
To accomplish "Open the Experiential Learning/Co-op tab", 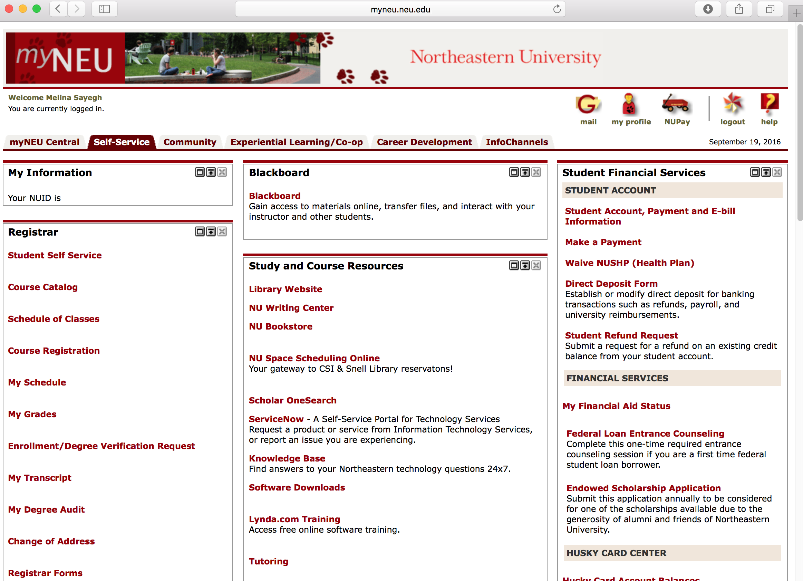I will click(x=297, y=142).
